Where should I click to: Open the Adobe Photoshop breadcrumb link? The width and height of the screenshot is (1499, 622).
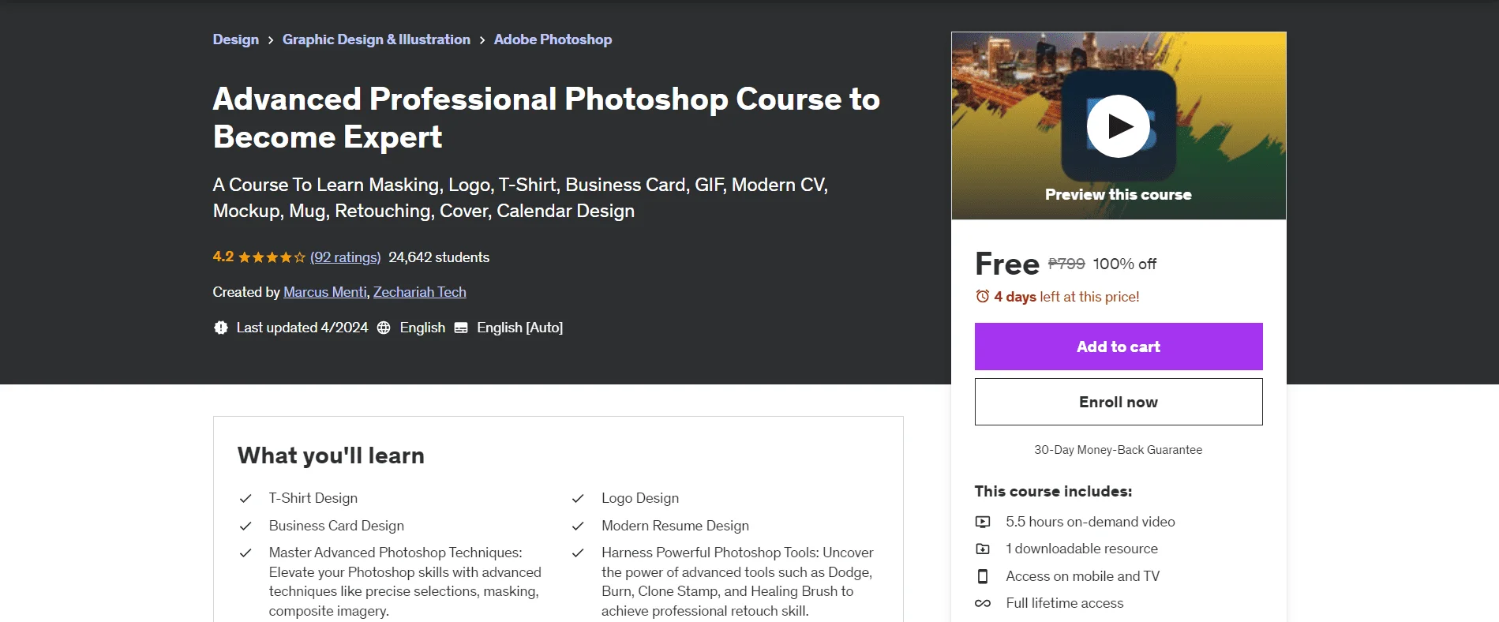coord(553,39)
